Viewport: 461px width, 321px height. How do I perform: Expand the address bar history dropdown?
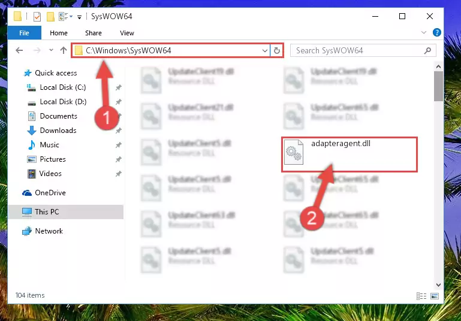pyautogui.click(x=264, y=50)
